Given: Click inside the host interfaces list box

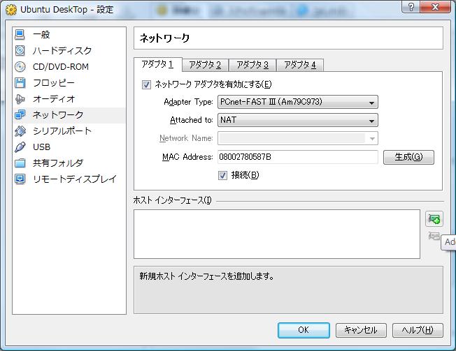Looking at the screenshot, I should coord(277,234).
